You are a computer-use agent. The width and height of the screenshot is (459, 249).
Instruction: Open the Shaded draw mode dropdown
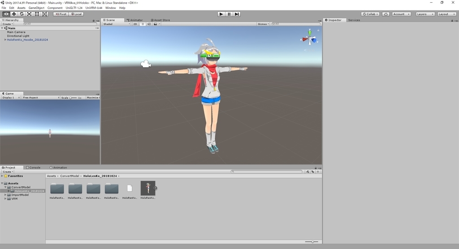117,24
